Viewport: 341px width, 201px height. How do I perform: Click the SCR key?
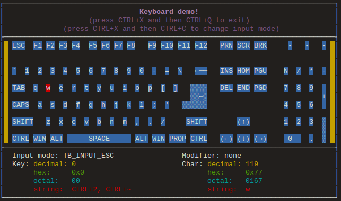tap(243, 45)
